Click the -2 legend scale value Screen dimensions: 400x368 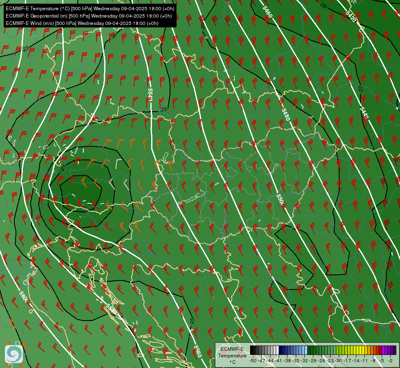390,361
